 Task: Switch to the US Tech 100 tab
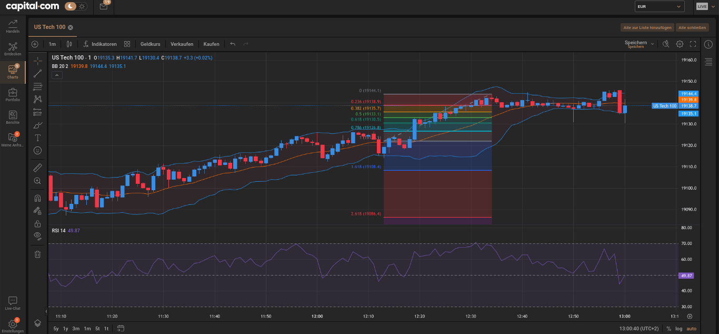(49, 27)
